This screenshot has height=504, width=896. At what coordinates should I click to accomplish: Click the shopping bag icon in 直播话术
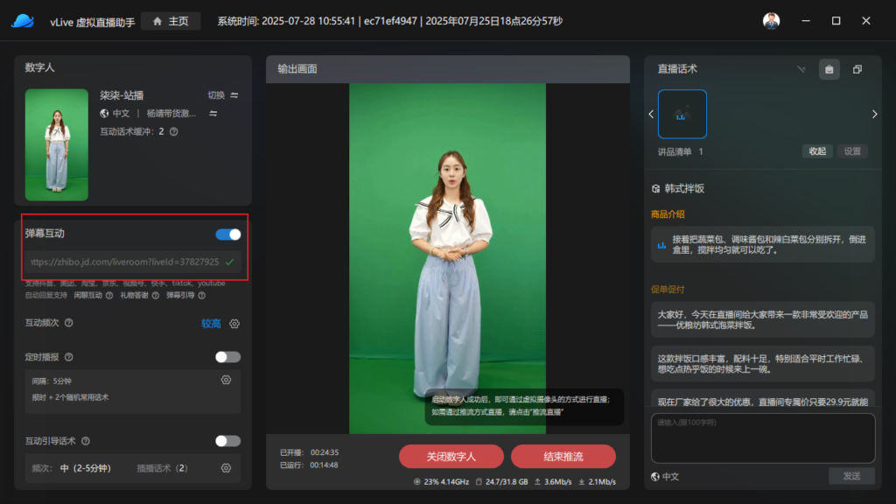[x=829, y=69]
